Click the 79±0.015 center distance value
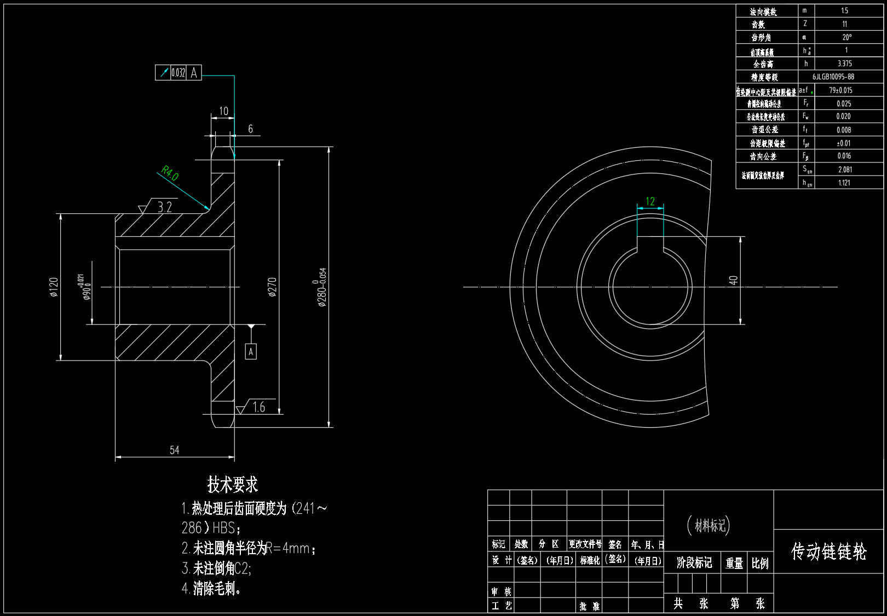 click(840, 90)
